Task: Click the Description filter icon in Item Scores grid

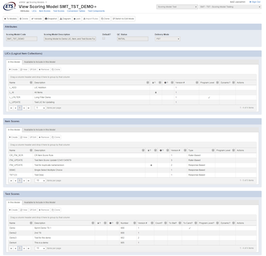Action: point(143,151)
